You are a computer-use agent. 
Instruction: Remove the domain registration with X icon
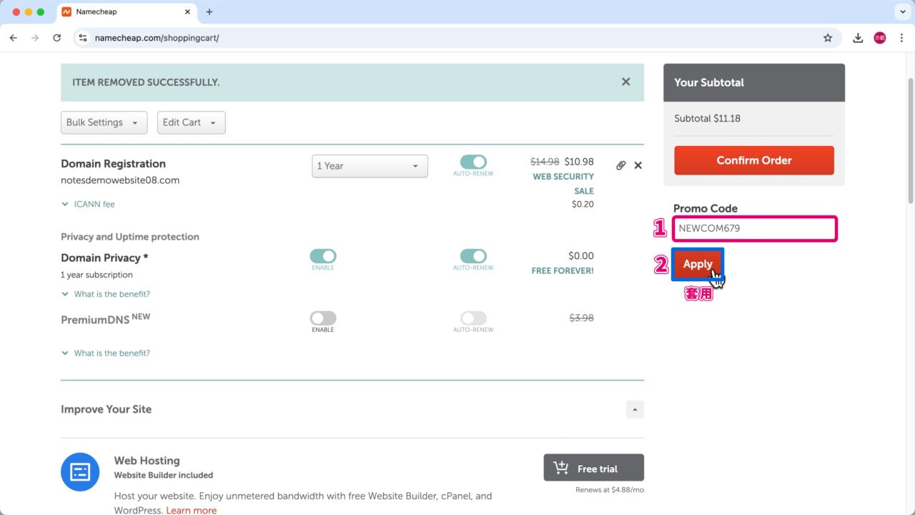coord(638,165)
